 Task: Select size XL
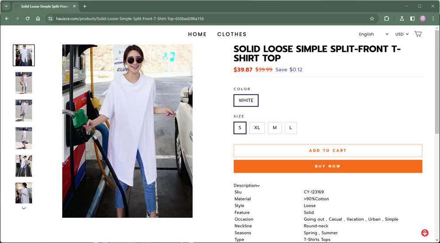[257, 128]
